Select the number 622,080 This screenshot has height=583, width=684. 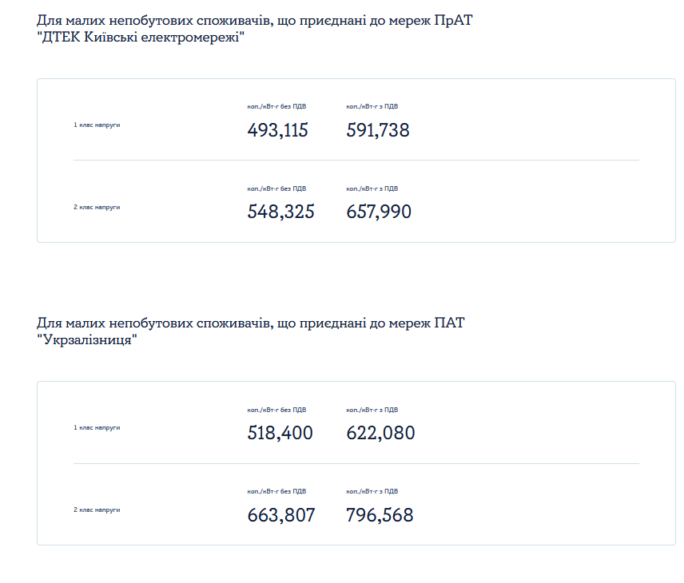(380, 433)
